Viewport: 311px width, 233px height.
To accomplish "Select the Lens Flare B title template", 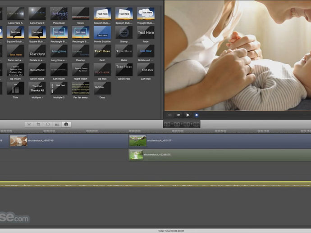I will point(37,16).
